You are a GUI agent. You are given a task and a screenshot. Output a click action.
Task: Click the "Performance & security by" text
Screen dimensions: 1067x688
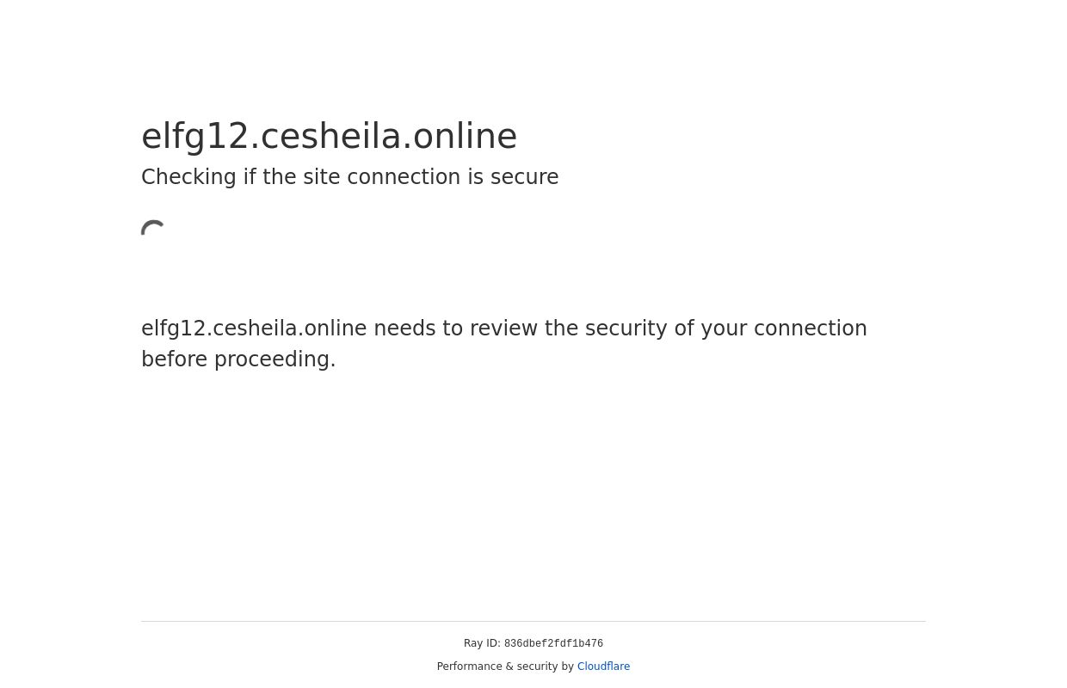coord(505,666)
